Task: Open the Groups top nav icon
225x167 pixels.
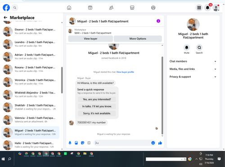Action: click(x=153, y=8)
